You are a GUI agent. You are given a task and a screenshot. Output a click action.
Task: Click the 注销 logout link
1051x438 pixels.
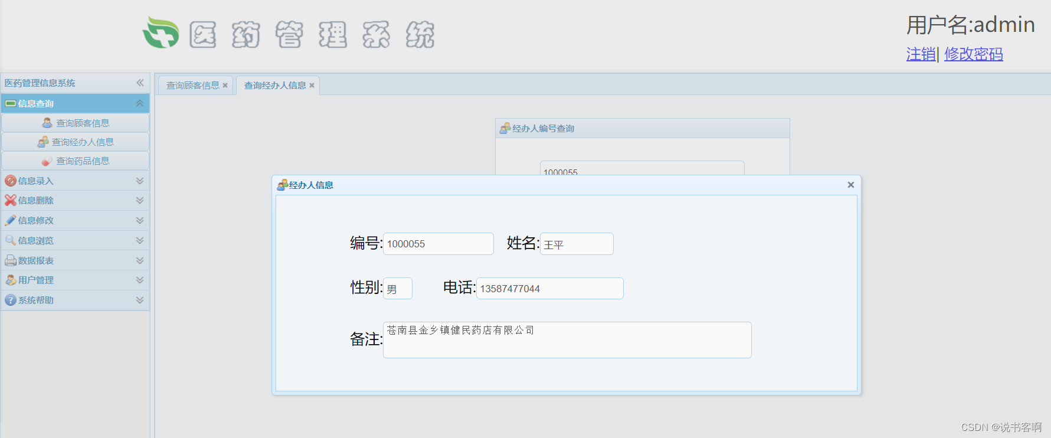pos(921,54)
